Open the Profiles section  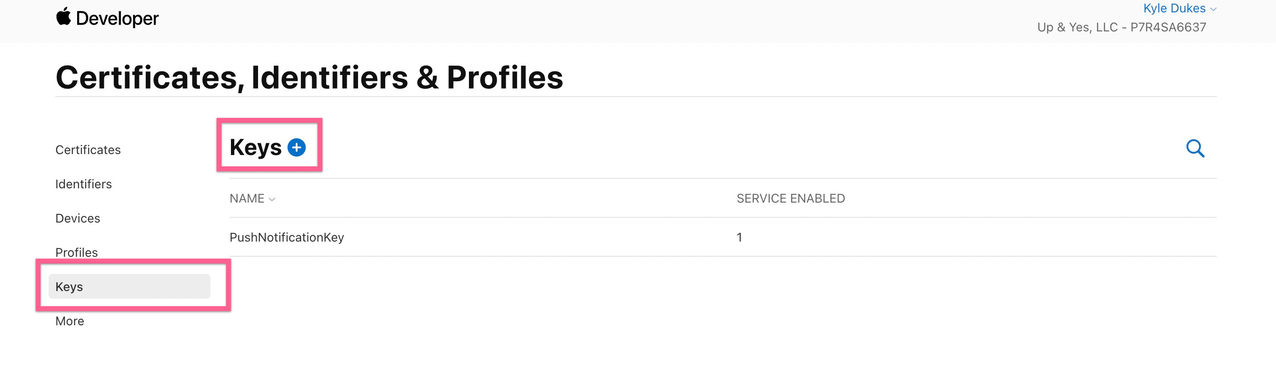tap(76, 252)
